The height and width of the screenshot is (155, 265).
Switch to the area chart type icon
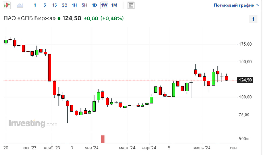(x=20, y=5)
